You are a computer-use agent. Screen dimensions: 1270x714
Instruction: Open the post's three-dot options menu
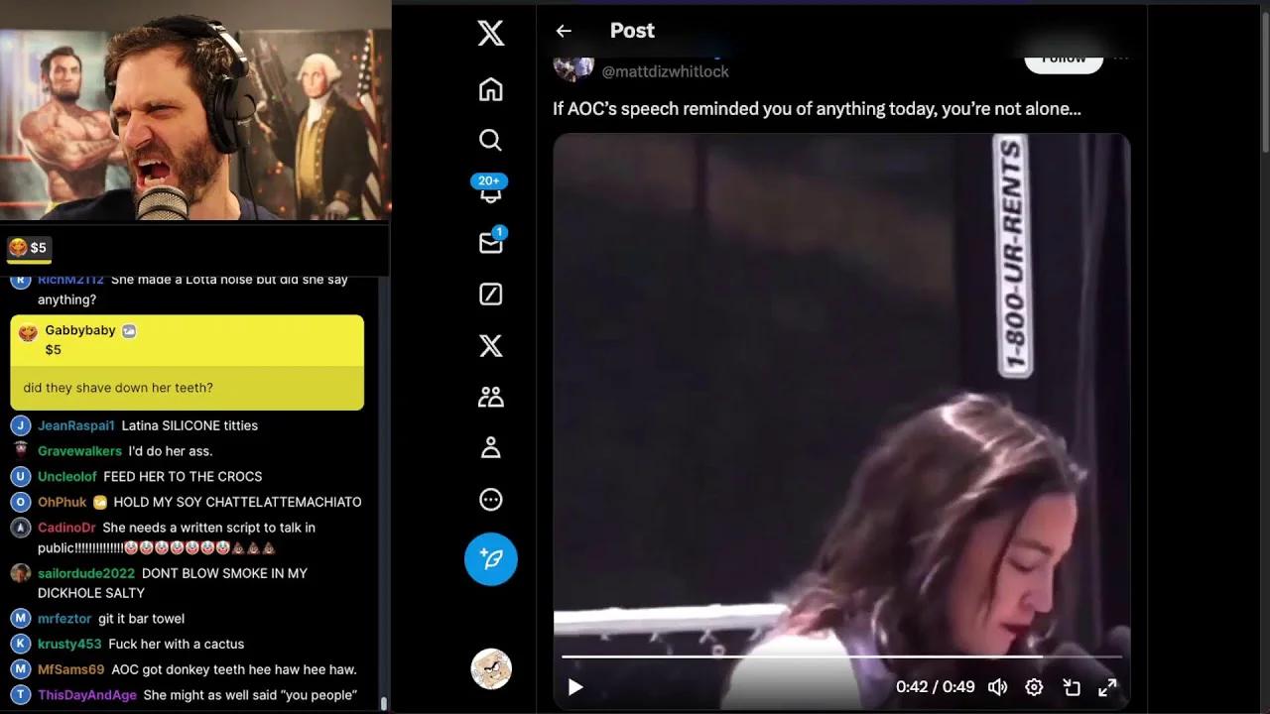[1121, 59]
